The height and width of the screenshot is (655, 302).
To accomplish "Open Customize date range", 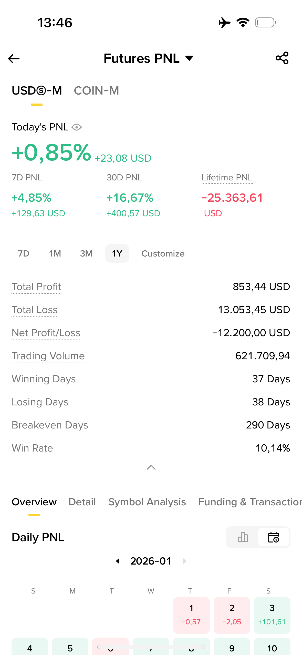I will [x=163, y=253].
